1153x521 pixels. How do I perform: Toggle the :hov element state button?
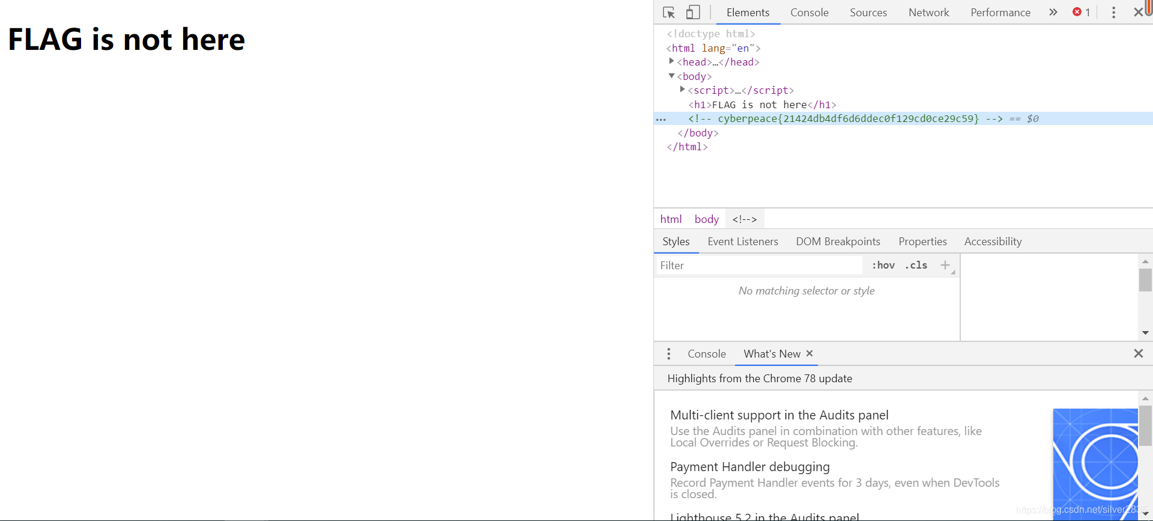[x=883, y=265]
